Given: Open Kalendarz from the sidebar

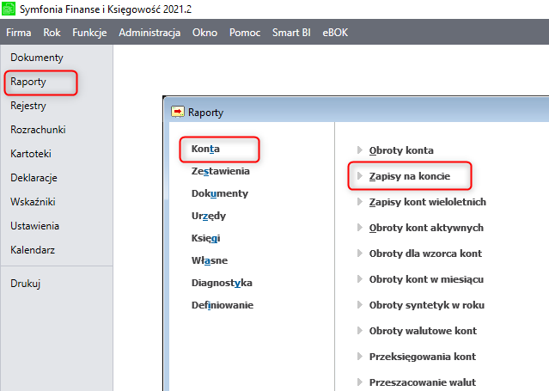Looking at the screenshot, I should 33,250.
